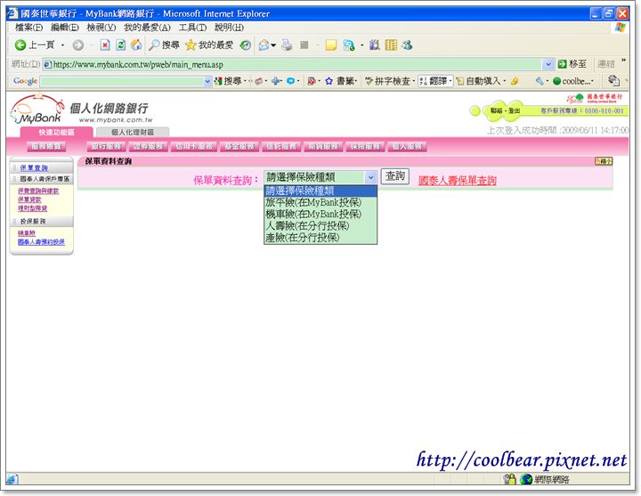Click the 自動填入 autofill button
Viewport: 641px width, 496px height.
(x=478, y=81)
